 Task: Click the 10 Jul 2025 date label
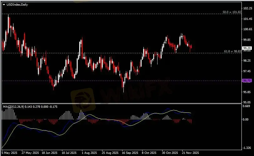tap(69, 153)
